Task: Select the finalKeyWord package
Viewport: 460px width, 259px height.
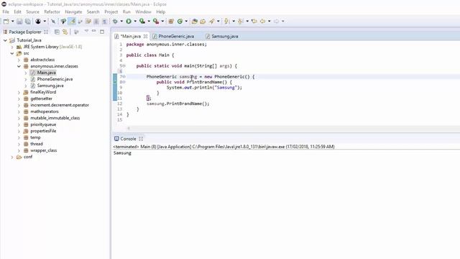Action: (43, 92)
